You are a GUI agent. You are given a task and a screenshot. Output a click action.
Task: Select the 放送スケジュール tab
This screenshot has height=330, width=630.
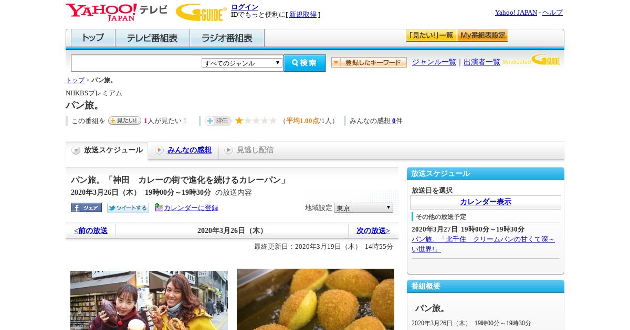pos(107,150)
